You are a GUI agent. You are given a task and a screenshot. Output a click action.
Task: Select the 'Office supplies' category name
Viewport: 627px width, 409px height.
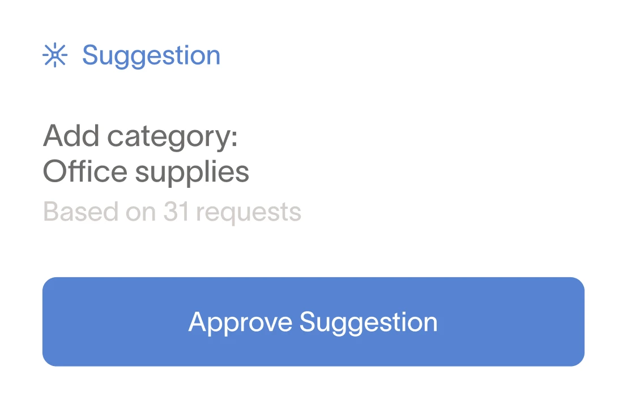pyautogui.click(x=146, y=172)
